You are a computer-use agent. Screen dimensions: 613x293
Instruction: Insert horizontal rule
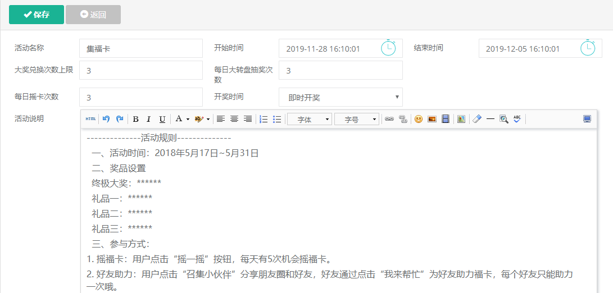pos(491,119)
